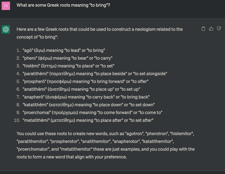Viewport: 225px width, 174px height.
Task: Copy the response with the clipboard icon
Action: 203,29
